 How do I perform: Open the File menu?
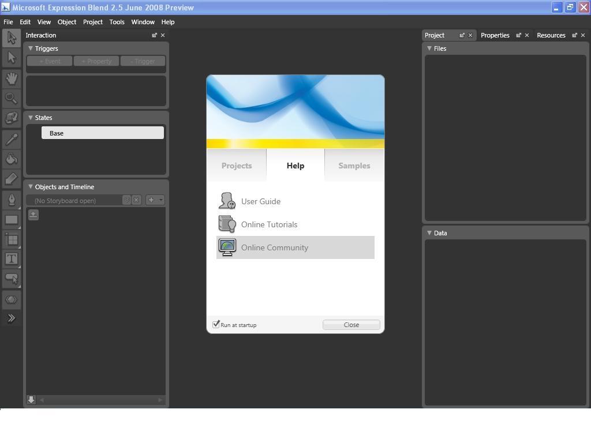pyautogui.click(x=8, y=22)
